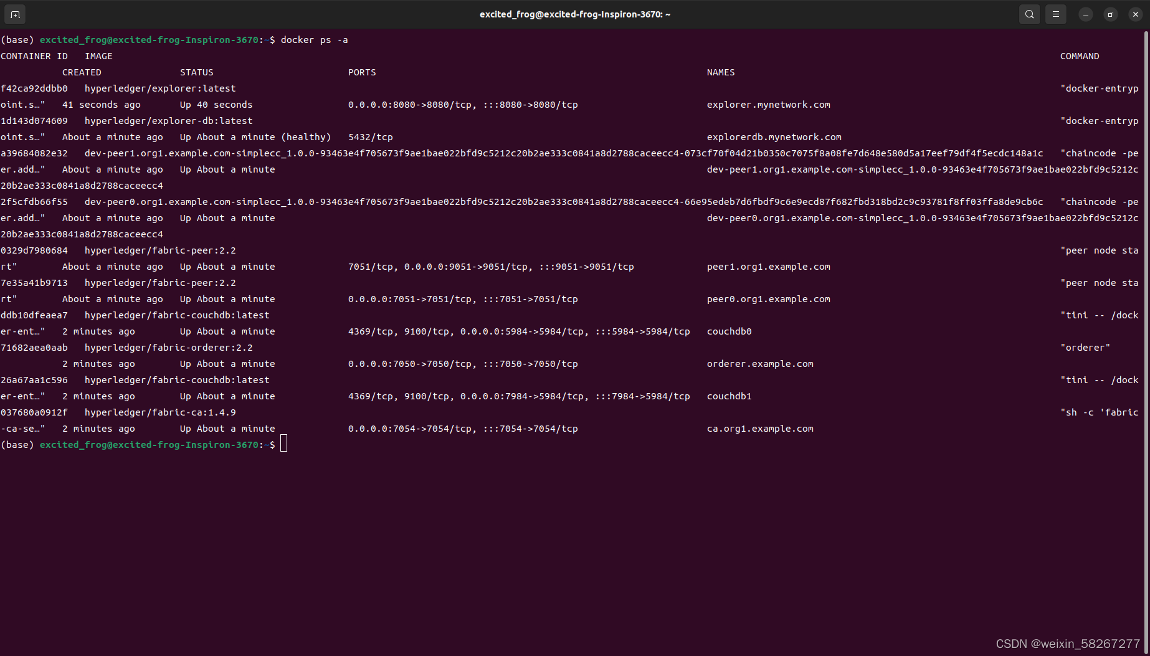Click container ID 0329d7980684
The height and width of the screenshot is (656, 1150).
click(34, 250)
